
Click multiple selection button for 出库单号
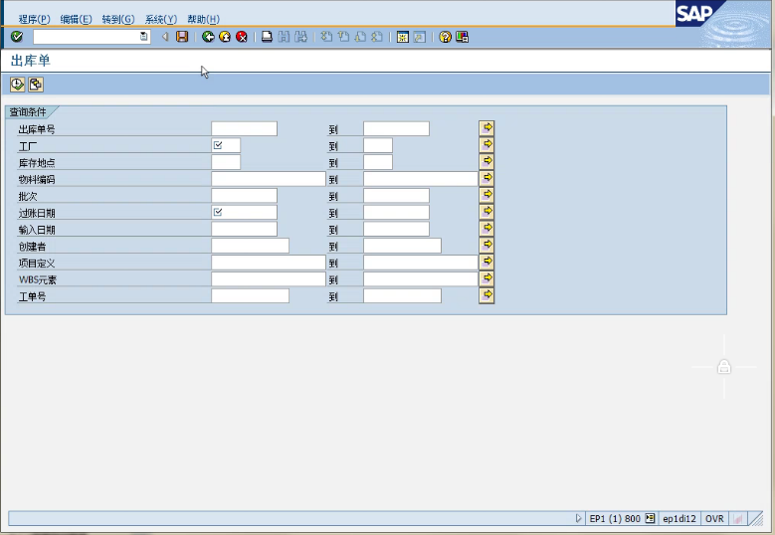[x=486, y=128]
